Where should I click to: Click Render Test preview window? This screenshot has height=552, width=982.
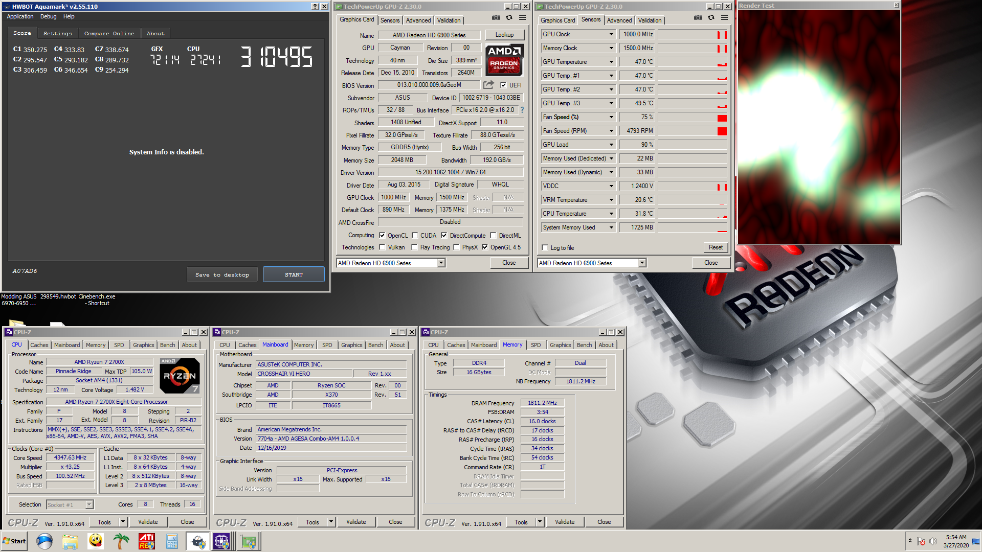pyautogui.click(x=819, y=127)
